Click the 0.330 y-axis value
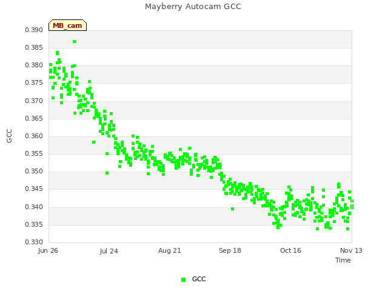388x291 pixels. [34, 242]
